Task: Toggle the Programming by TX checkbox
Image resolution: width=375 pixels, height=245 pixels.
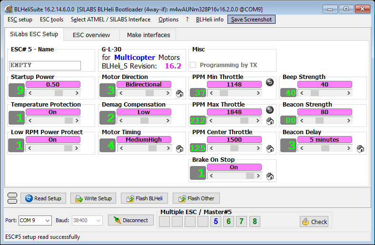Action: (x=193, y=65)
